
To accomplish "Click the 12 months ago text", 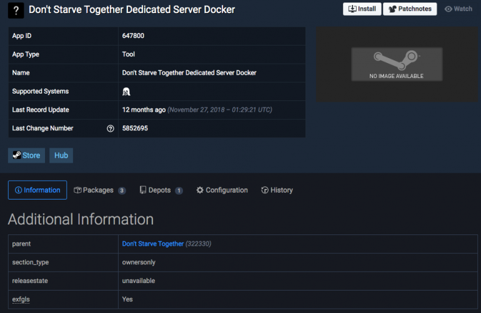I will (144, 110).
